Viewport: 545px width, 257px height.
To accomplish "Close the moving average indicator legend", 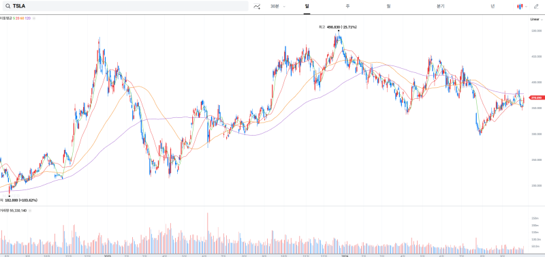I will pos(33,18).
